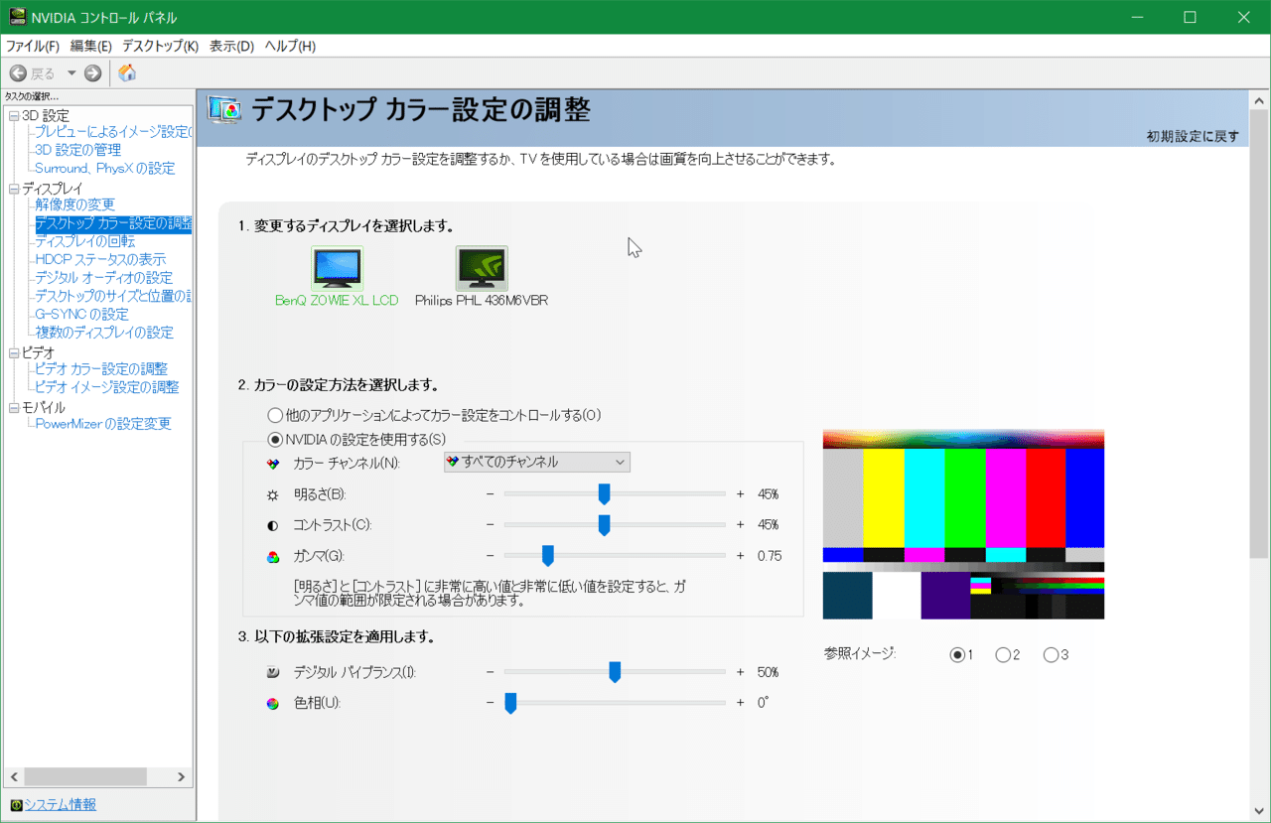Click the 色相 hue slider thumb
1271x823 pixels.
[510, 703]
